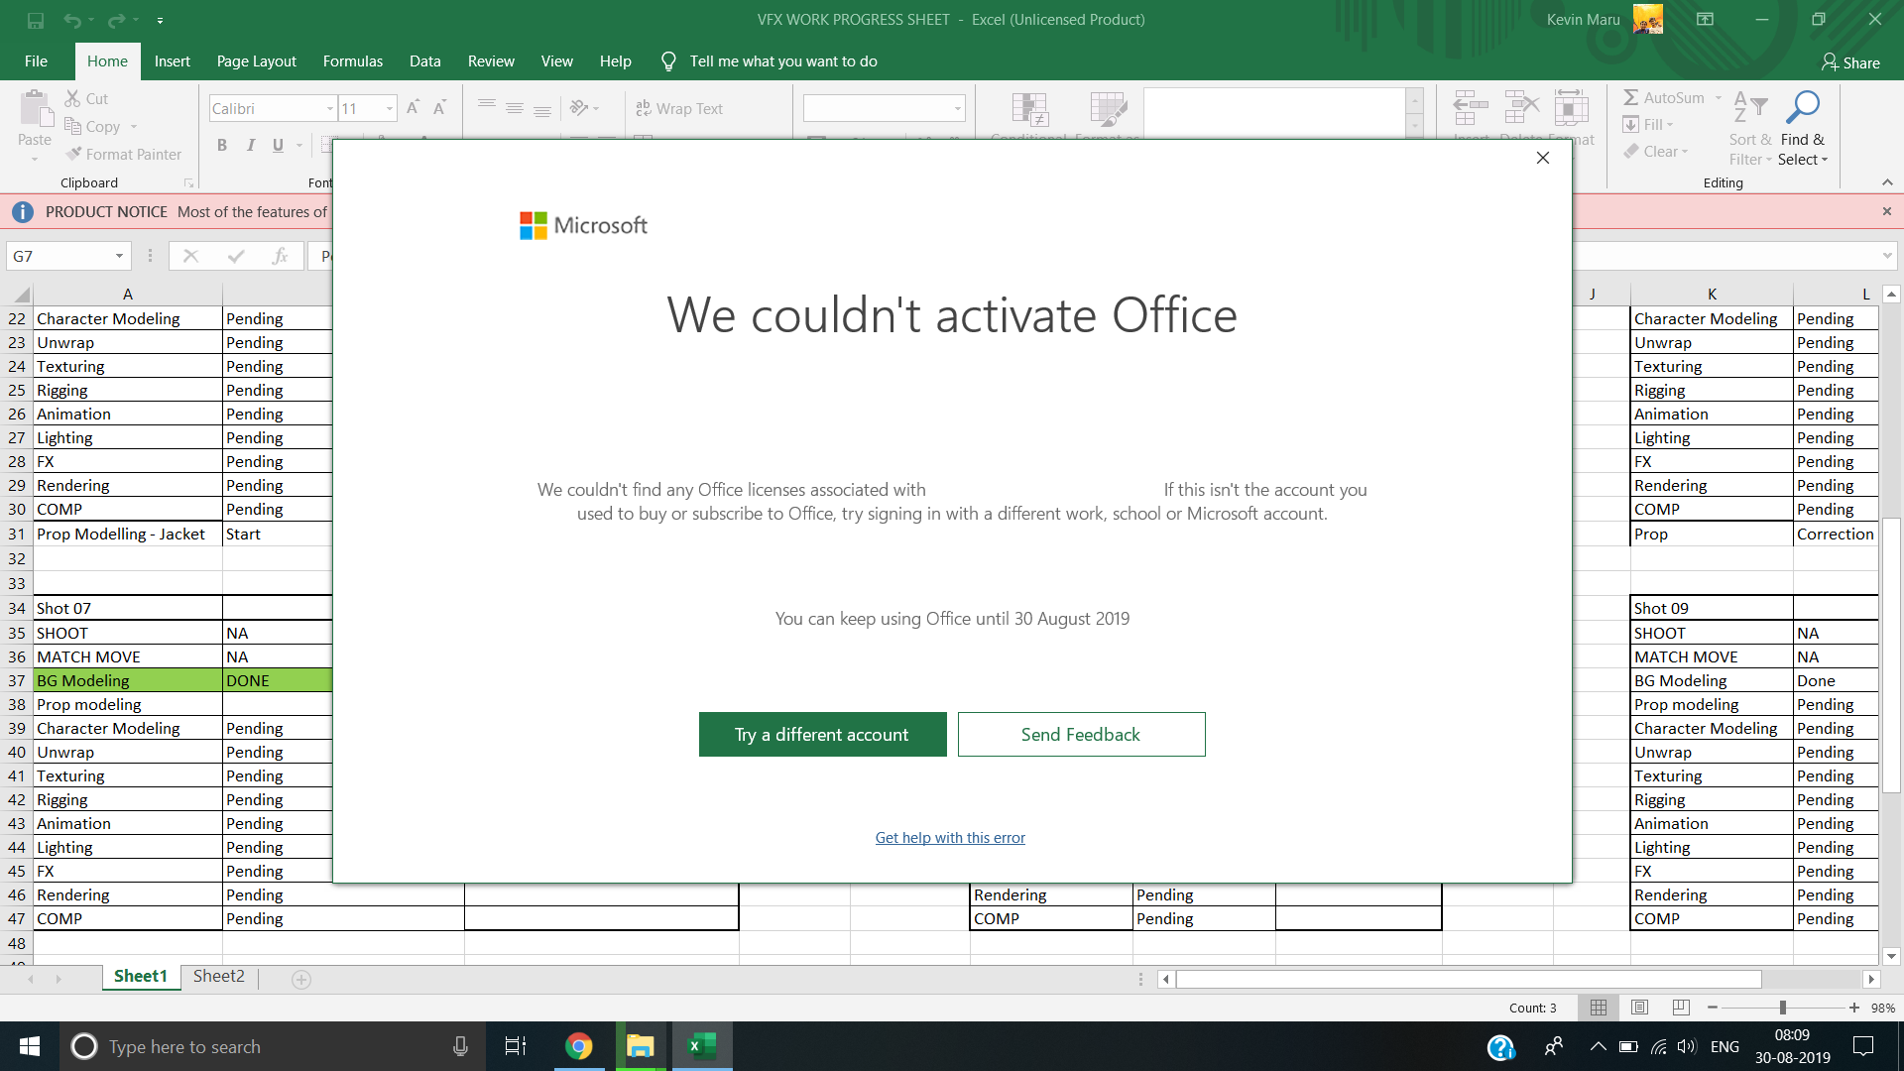Click the Insert Function fx icon

point(281,256)
